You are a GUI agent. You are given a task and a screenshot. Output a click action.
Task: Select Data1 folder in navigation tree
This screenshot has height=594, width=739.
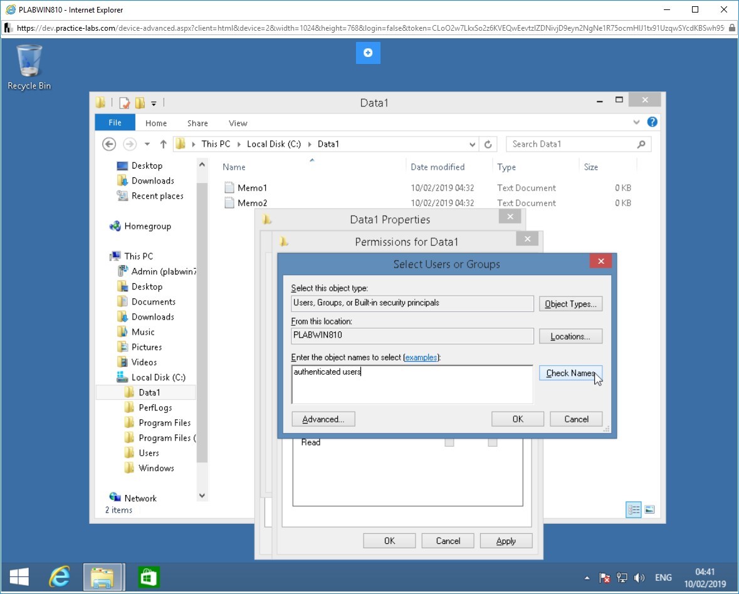coord(149,392)
